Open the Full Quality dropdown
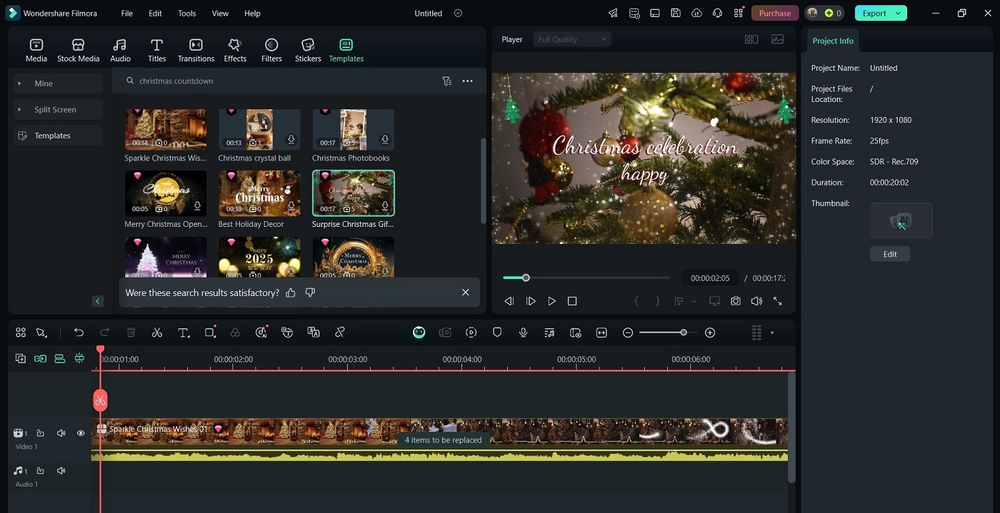 (572, 39)
